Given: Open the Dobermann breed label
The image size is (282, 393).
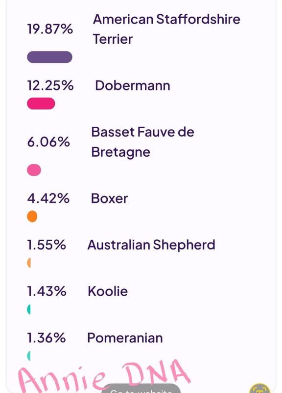Looking at the screenshot, I should click(x=133, y=85).
